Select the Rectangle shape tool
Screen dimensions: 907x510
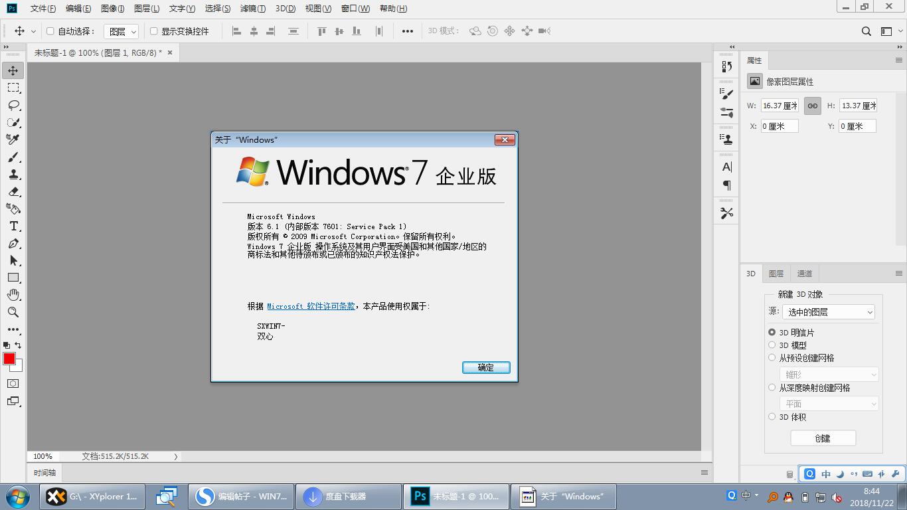click(13, 278)
